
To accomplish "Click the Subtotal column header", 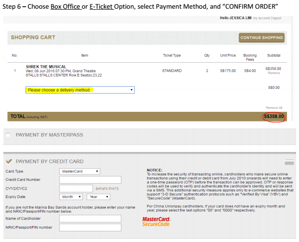I will (273, 55).
